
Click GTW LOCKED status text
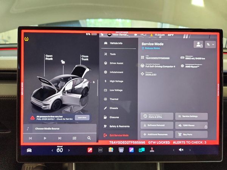[159, 142]
